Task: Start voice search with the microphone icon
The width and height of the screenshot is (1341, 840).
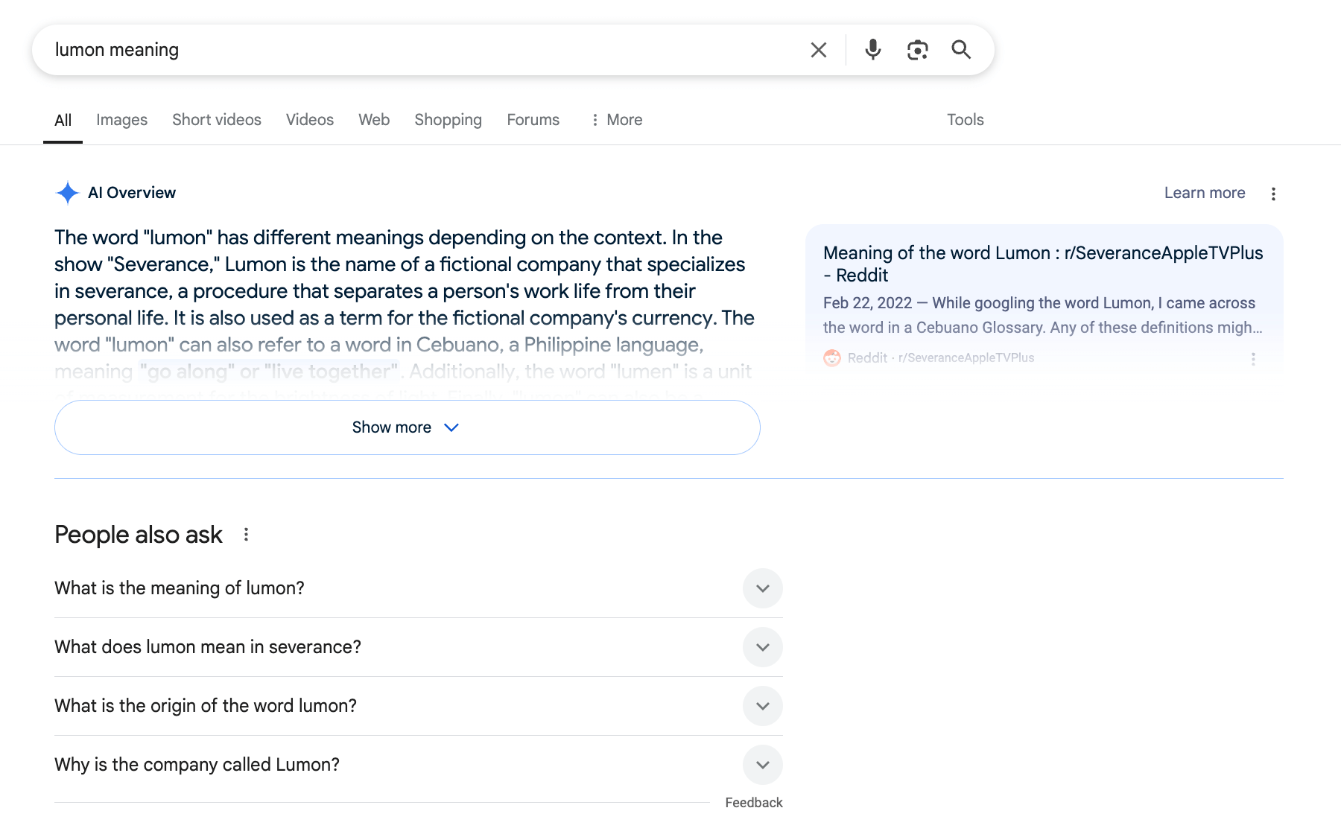Action: [x=872, y=50]
